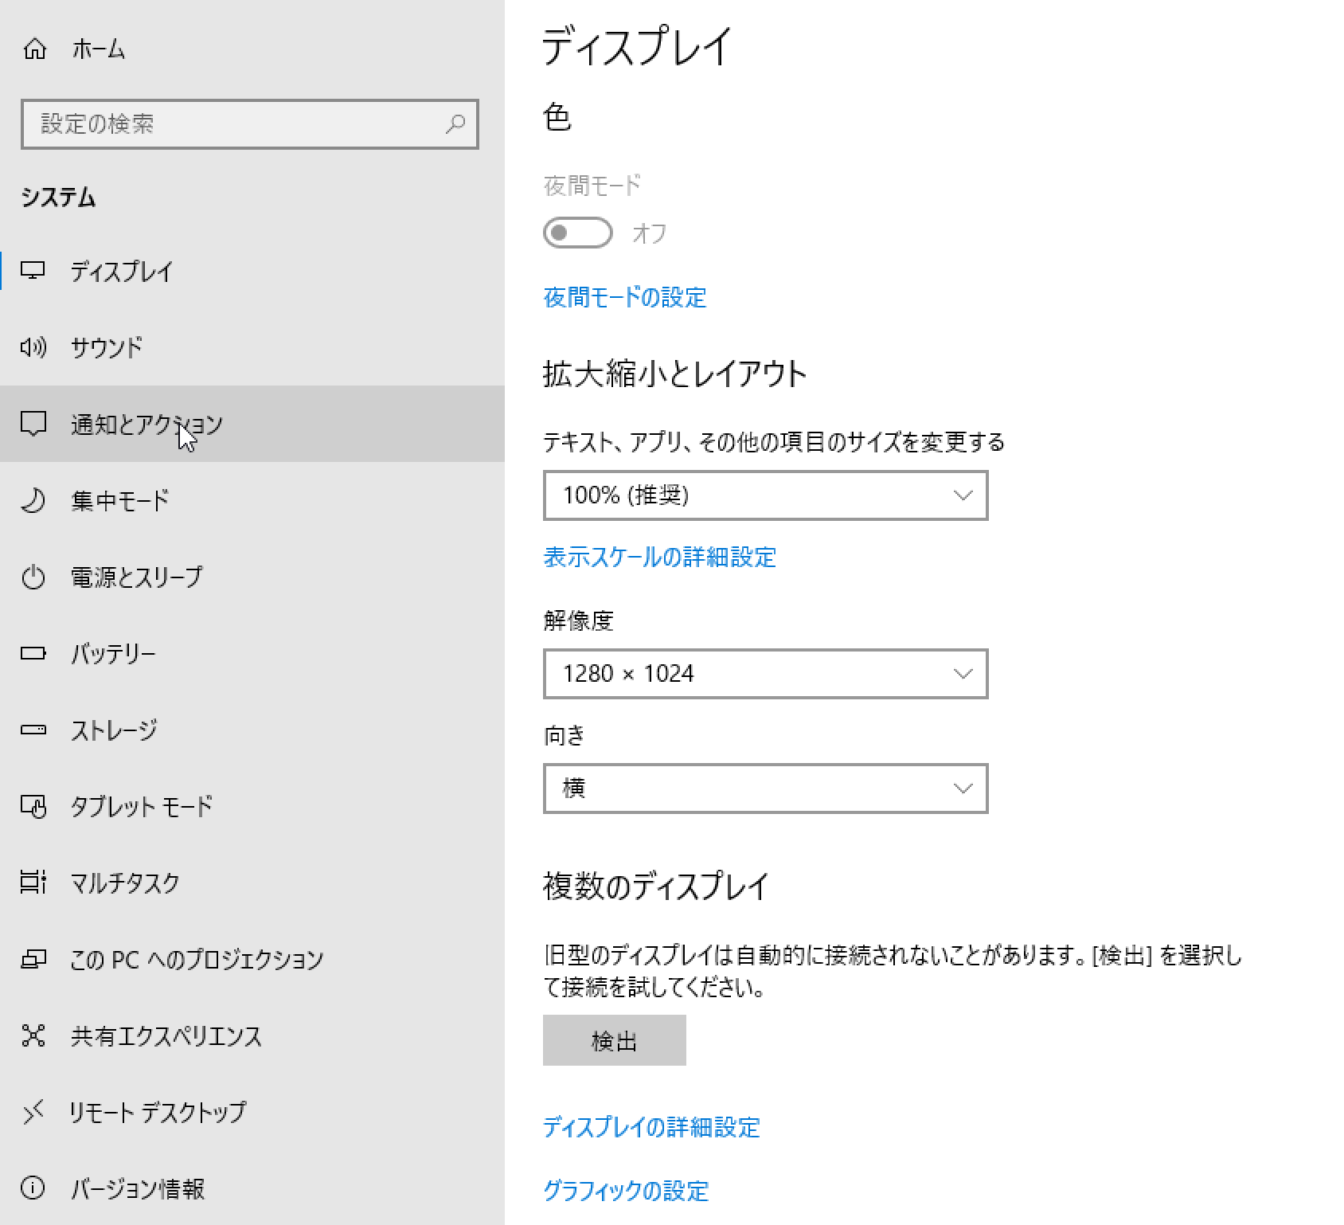Viewport: 1344px width, 1225px height.
Task: Click the speaker icon for サウンド
Action: pyautogui.click(x=33, y=347)
